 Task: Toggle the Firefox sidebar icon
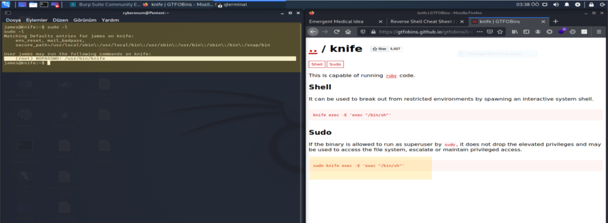(526, 32)
